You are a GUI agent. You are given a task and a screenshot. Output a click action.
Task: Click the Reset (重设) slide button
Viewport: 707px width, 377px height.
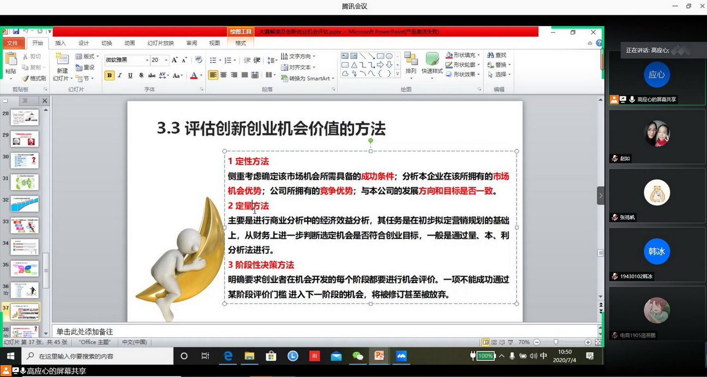85,67
